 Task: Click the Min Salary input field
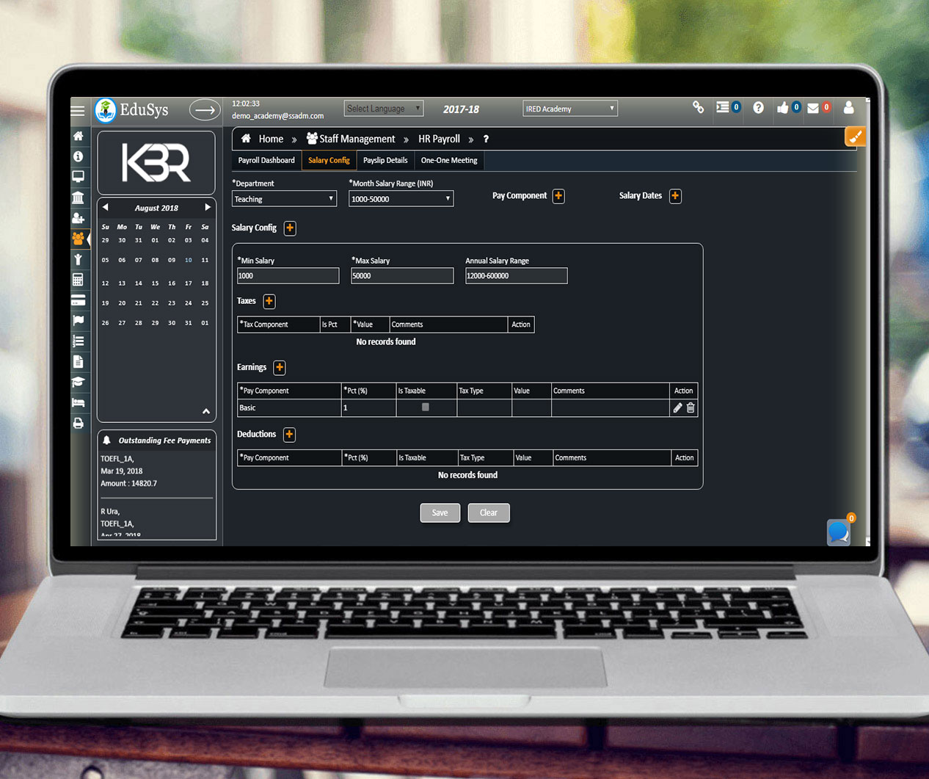(x=288, y=276)
